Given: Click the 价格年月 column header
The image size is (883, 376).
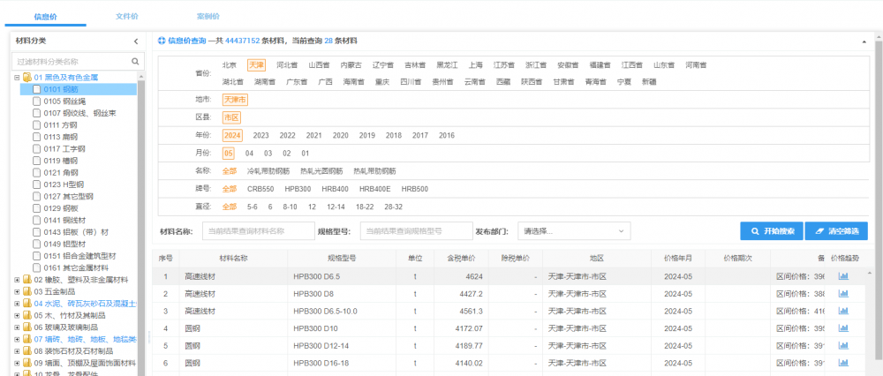Looking at the screenshot, I should (677, 259).
